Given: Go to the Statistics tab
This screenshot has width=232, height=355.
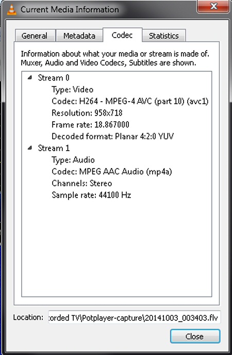Looking at the screenshot, I should click(164, 36).
